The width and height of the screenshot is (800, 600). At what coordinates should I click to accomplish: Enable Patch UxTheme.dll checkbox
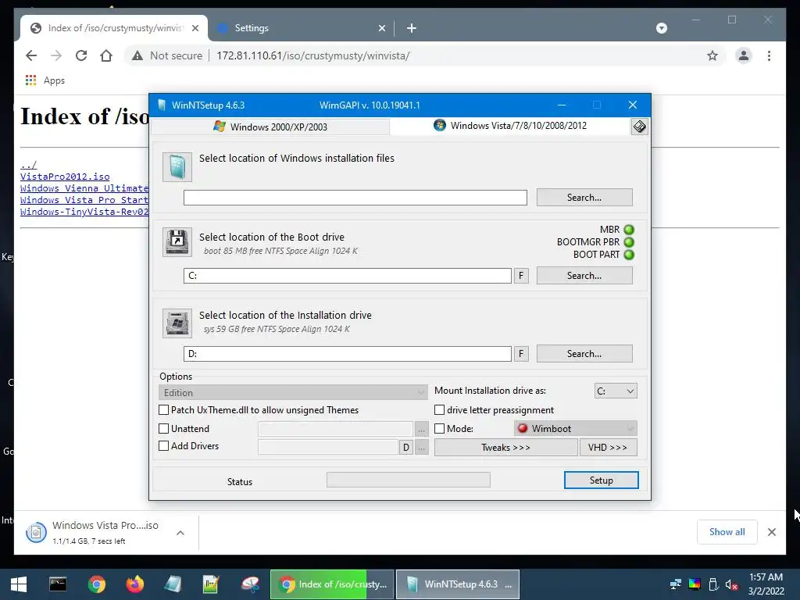click(x=164, y=409)
